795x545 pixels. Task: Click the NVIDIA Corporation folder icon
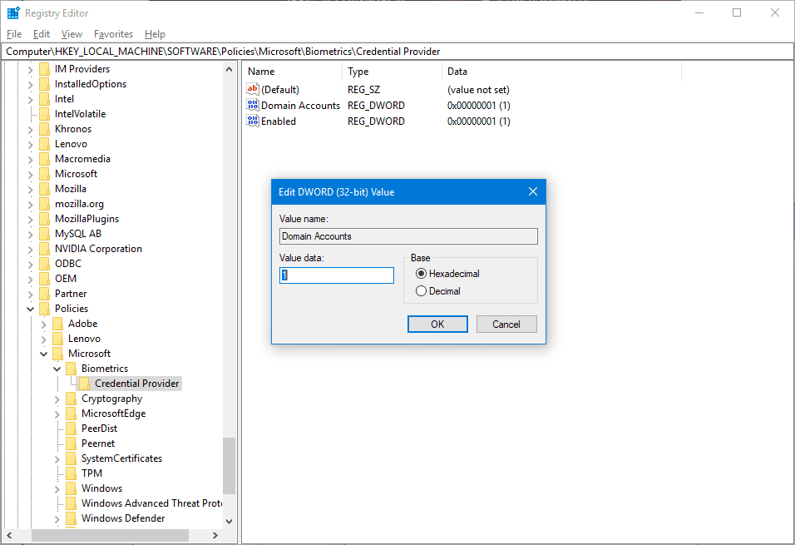[45, 249]
